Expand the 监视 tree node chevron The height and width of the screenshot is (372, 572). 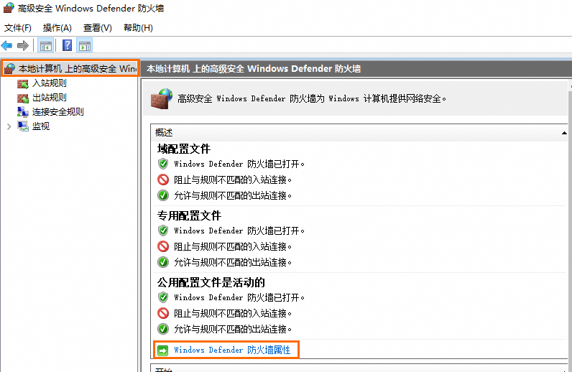9,126
